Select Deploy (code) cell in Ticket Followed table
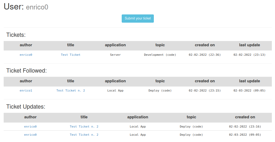The width and height of the screenshot is (275, 142). [x=160, y=90]
